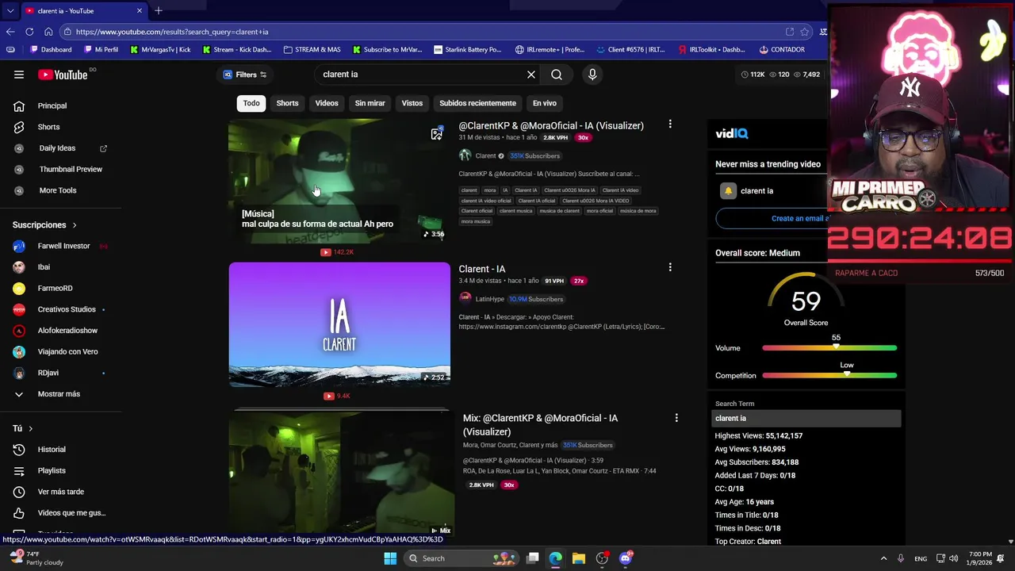Play the ClarentKP & MoraOficial visualizer thumbnail
This screenshot has width=1015, height=571.
[x=339, y=181]
